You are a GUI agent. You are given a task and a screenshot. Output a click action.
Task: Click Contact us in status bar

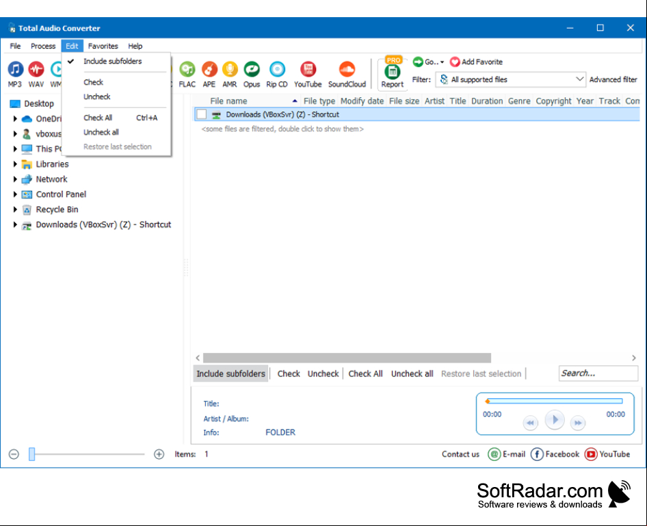(460, 454)
